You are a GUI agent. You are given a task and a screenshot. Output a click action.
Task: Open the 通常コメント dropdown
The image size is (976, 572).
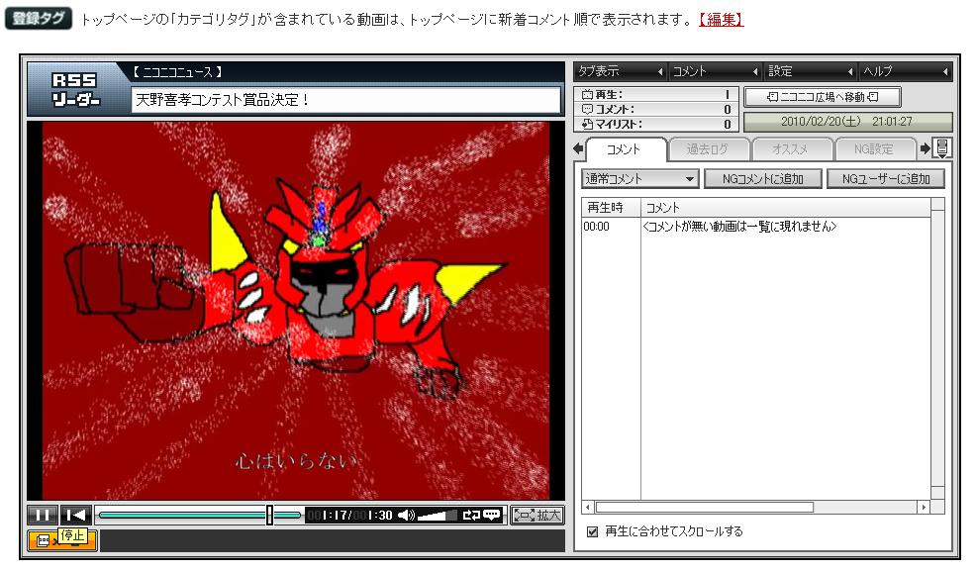pyautogui.click(x=639, y=179)
